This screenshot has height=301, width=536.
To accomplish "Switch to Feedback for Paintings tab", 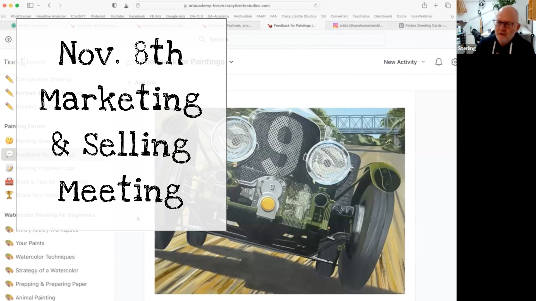I will point(293,25).
